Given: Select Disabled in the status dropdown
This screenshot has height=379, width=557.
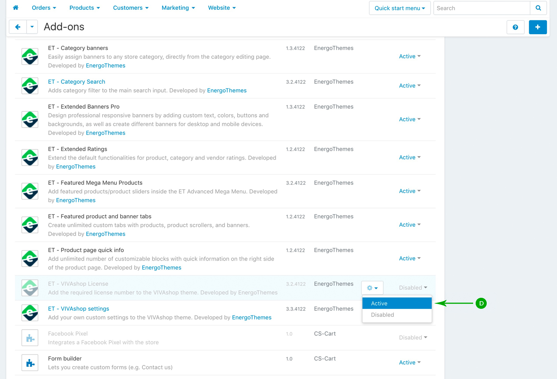Looking at the screenshot, I should 397,315.
